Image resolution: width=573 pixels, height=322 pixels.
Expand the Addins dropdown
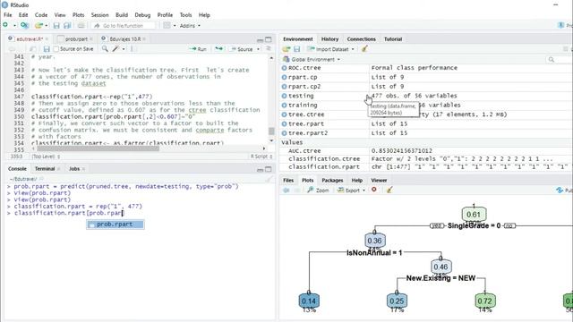[190, 26]
